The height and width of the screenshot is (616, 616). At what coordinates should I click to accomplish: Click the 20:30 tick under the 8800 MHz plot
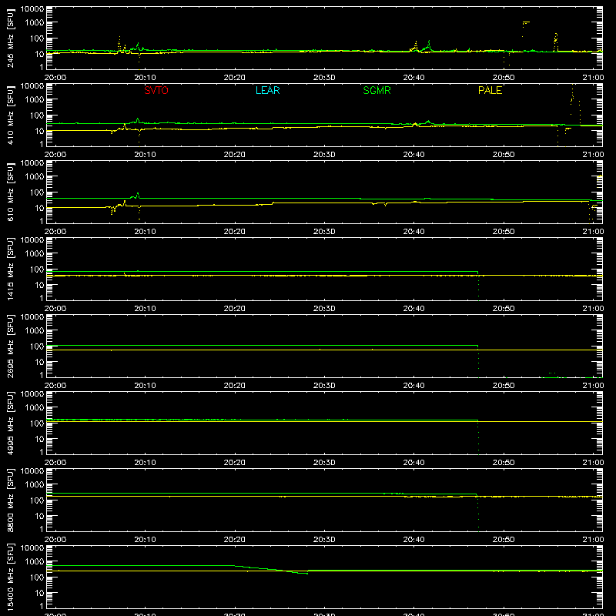pyautogui.click(x=324, y=540)
